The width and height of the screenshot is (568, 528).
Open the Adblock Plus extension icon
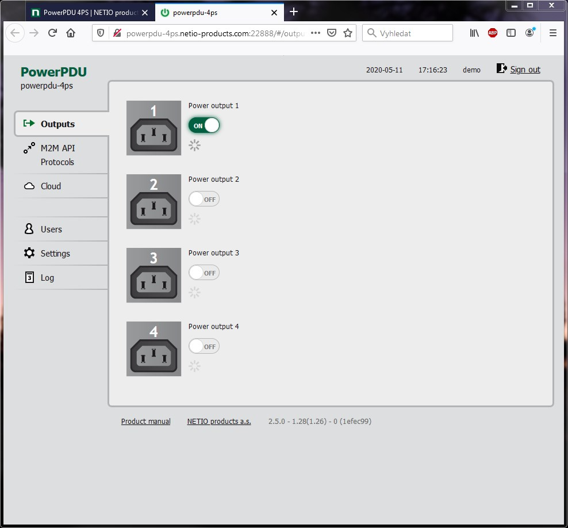click(492, 33)
